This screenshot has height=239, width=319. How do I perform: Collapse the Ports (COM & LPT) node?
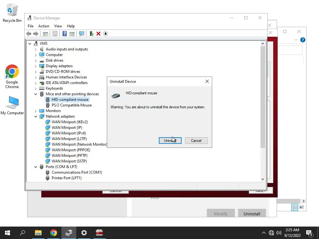pos(36,167)
